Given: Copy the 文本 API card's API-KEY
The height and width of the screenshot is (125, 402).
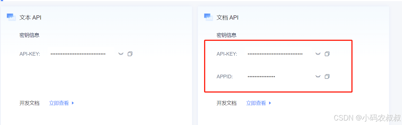Looking at the screenshot, I should pos(130,54).
